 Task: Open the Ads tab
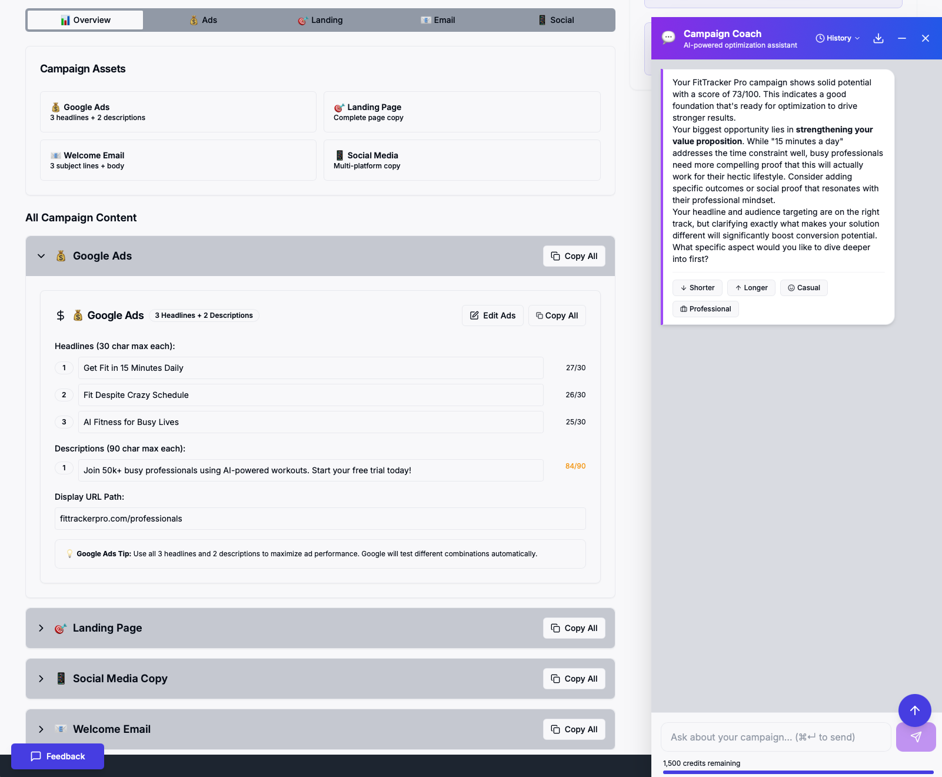[x=202, y=19]
